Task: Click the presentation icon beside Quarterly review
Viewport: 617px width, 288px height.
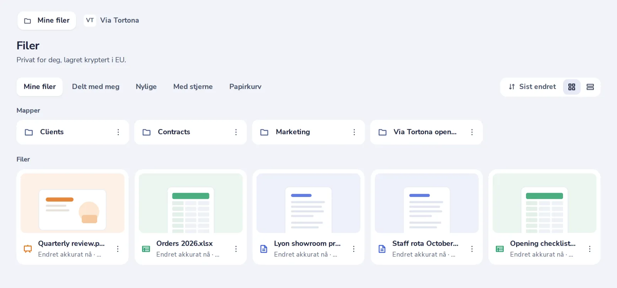Action: [28, 249]
